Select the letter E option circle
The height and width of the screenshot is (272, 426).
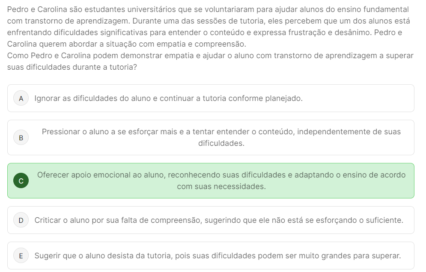pyautogui.click(x=21, y=256)
